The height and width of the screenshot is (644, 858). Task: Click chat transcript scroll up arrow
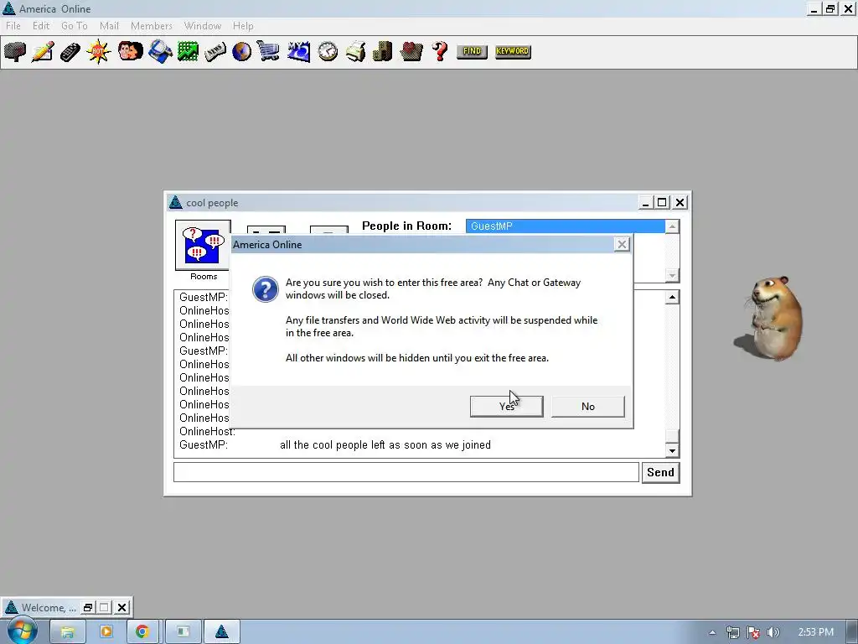[672, 298]
